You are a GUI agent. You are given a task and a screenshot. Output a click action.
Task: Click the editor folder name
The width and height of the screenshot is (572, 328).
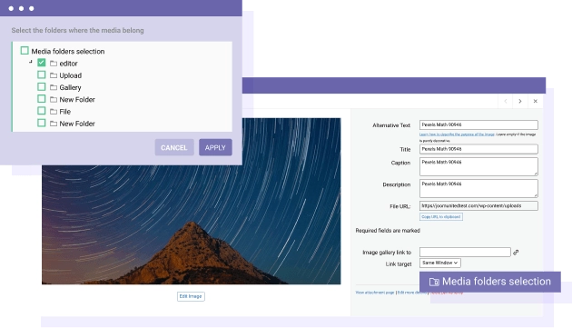pyautogui.click(x=68, y=64)
